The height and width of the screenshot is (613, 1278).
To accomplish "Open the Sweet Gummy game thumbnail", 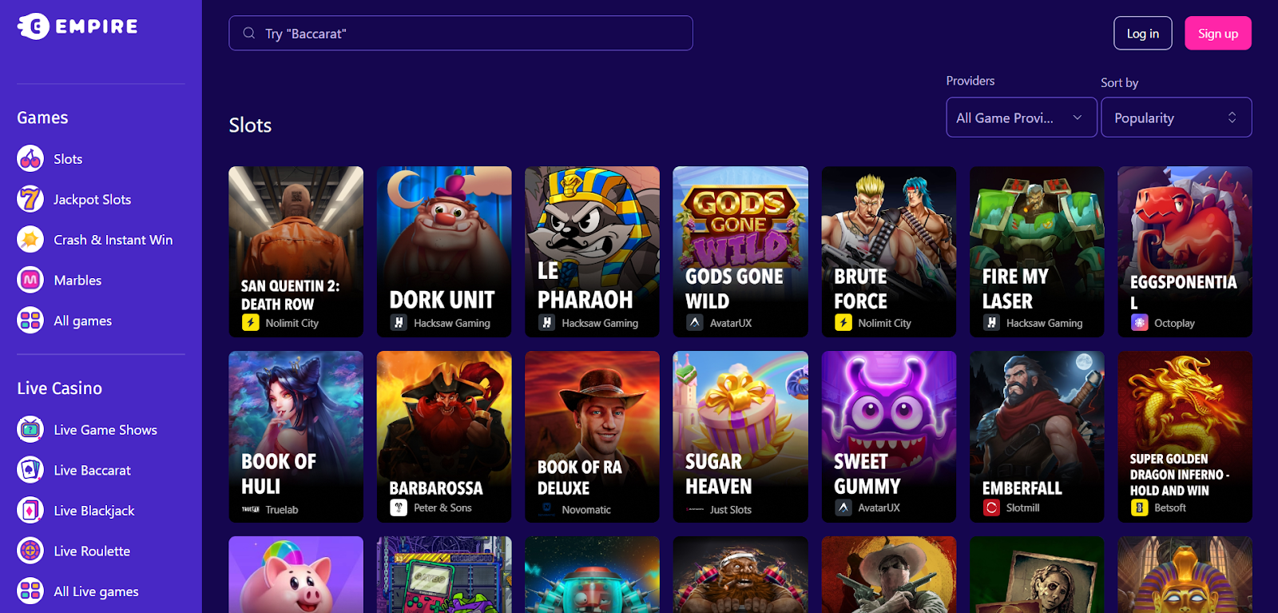I will 889,437.
